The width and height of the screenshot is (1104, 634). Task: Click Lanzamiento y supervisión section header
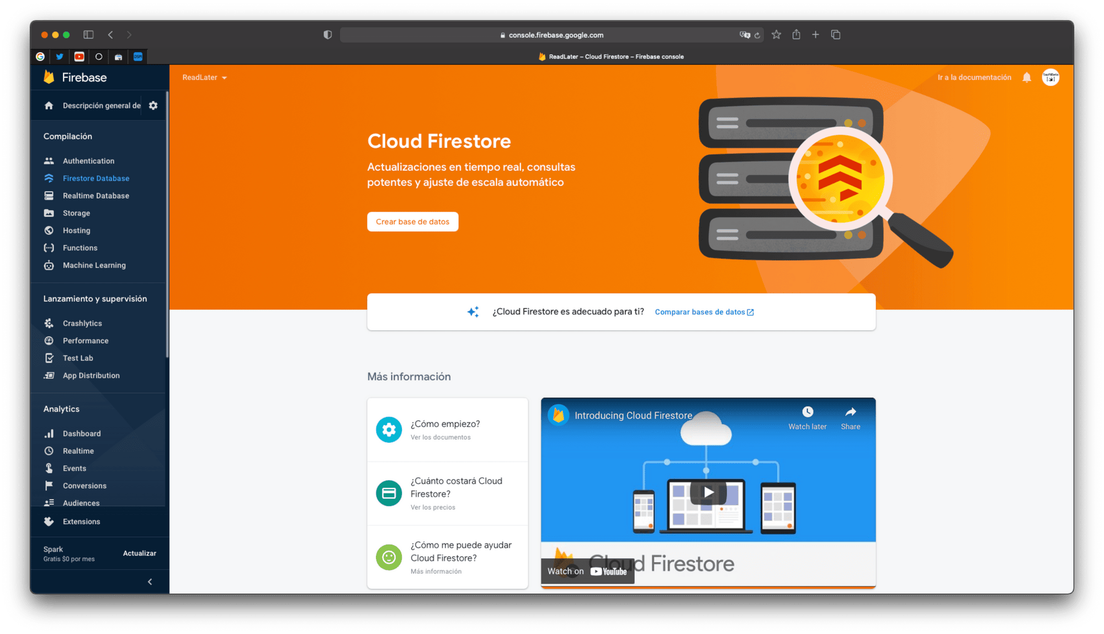tap(95, 299)
